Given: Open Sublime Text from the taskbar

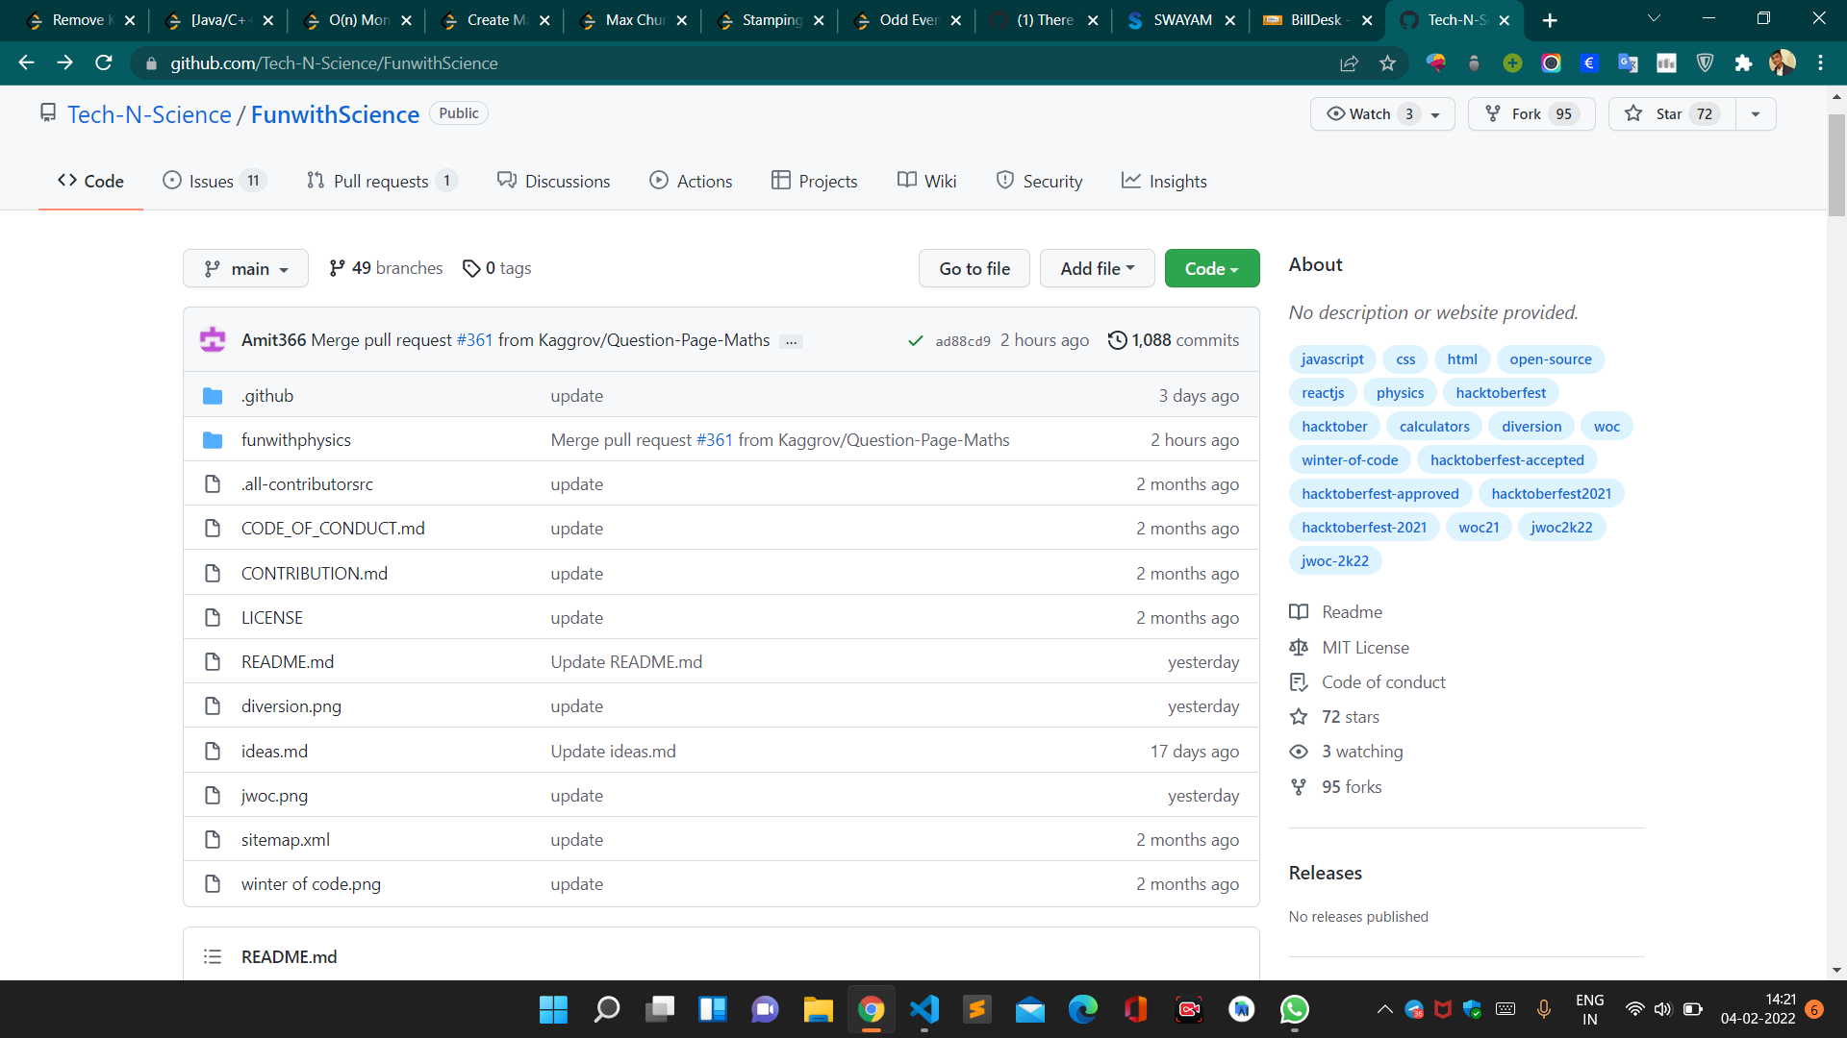Looking at the screenshot, I should point(977,1009).
